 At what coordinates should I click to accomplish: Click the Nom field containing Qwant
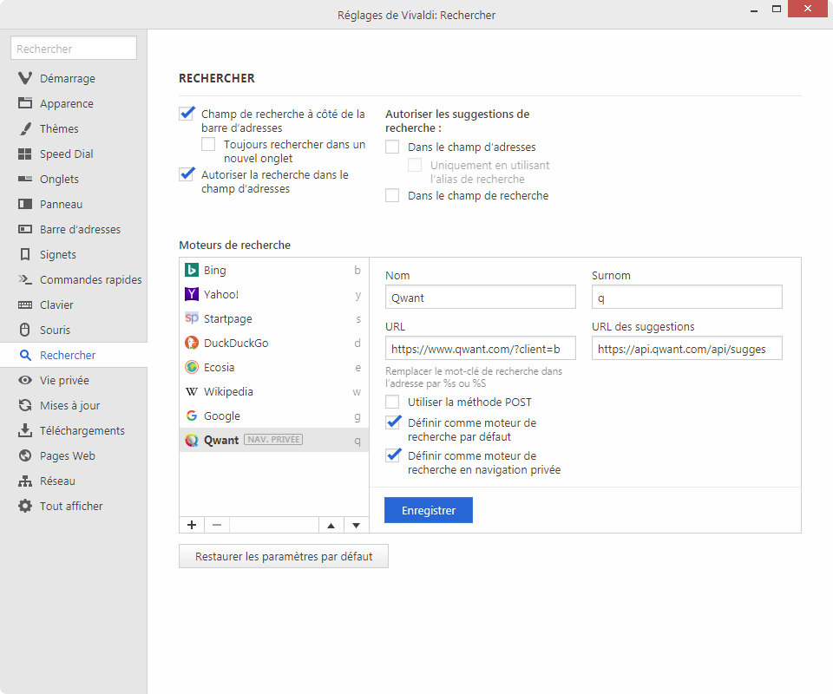(x=480, y=298)
